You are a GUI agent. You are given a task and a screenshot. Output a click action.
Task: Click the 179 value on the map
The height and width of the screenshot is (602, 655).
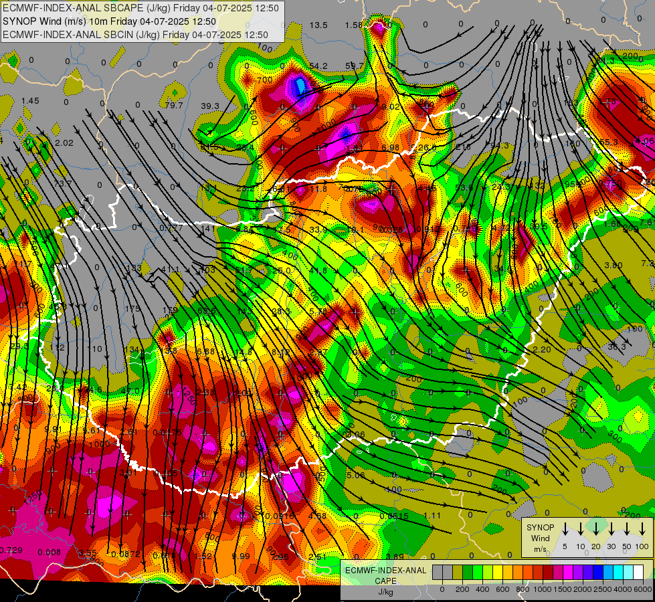170,310
